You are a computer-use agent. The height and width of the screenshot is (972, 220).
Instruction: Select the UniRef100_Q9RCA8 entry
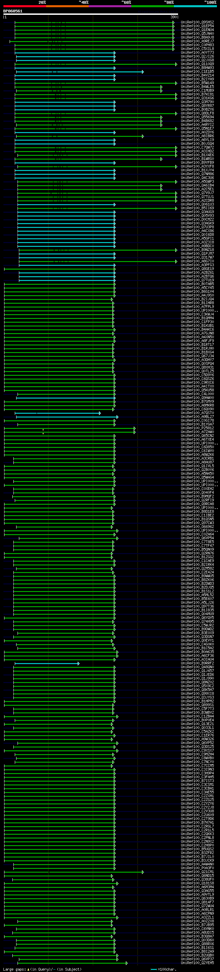pos(197,504)
